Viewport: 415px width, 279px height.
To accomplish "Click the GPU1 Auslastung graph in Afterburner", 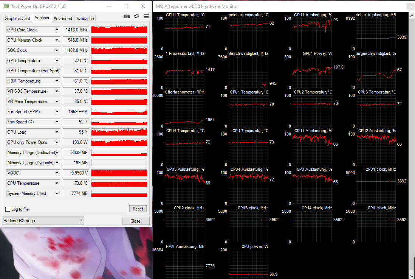I will tap(312, 33).
